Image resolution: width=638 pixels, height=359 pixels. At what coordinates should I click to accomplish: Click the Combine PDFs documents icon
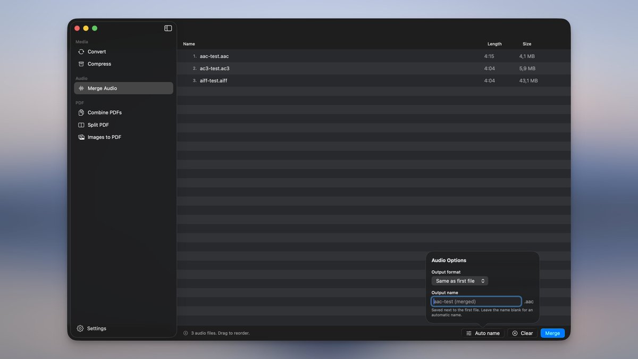[x=81, y=113]
